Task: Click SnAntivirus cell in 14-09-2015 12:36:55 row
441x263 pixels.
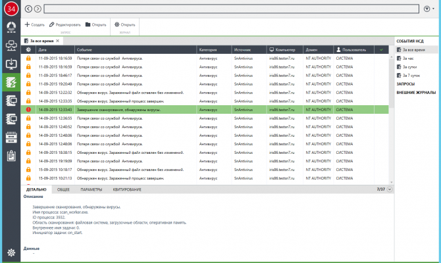Action: (244, 118)
